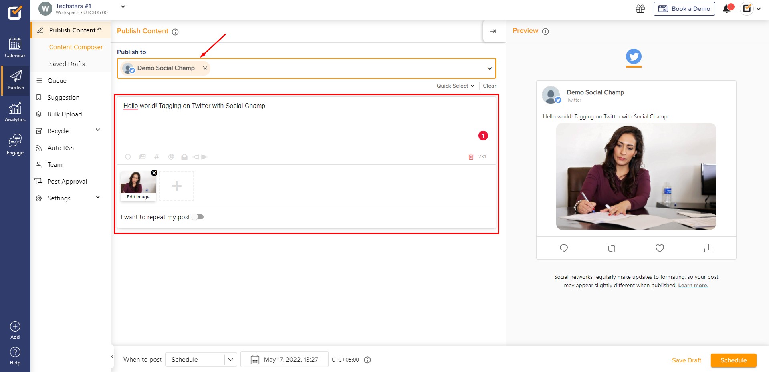Expand the Recycle submenu
Viewport: 769px width, 372px height.
tap(98, 130)
